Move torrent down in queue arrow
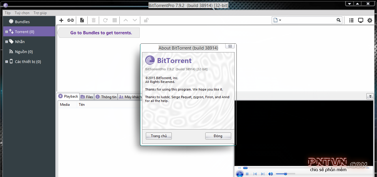Screen dimensions: 377x177 tap(135, 20)
